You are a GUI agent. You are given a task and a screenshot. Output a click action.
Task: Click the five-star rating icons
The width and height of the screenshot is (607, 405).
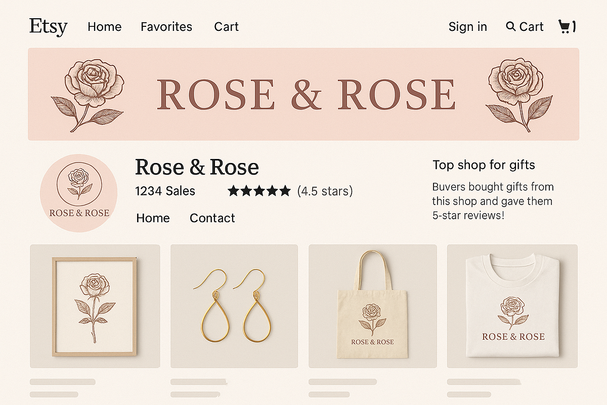tap(259, 191)
